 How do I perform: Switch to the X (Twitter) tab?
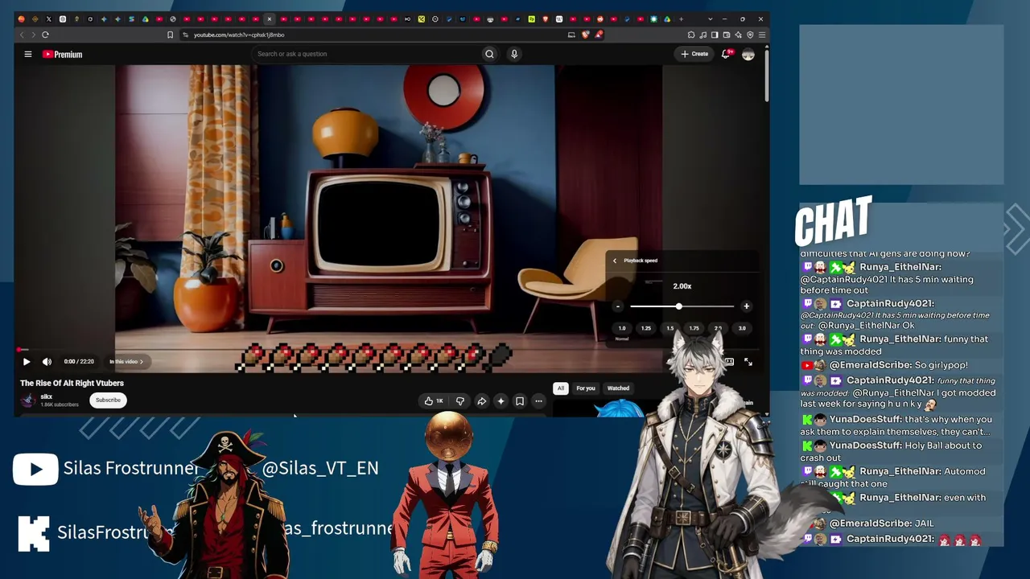coord(49,18)
